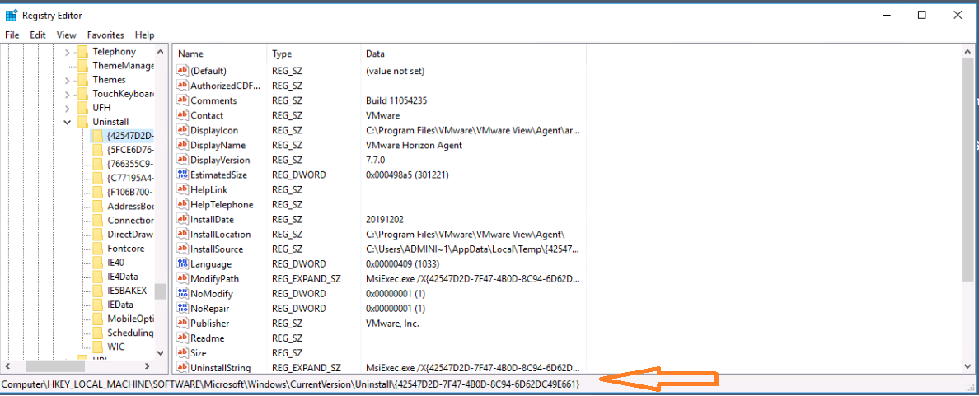Screen dimensions: 979x396
Task: Open the File menu
Action: (x=12, y=35)
